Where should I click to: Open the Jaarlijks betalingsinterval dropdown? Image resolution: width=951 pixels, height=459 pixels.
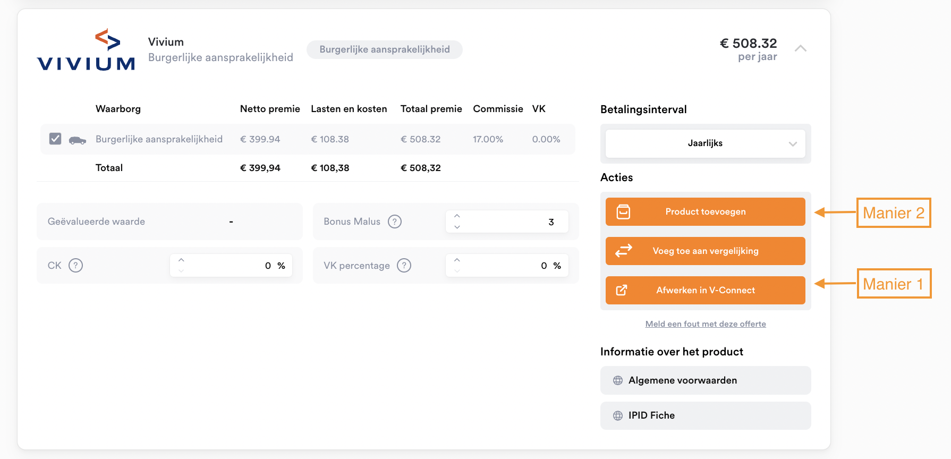[x=706, y=143]
